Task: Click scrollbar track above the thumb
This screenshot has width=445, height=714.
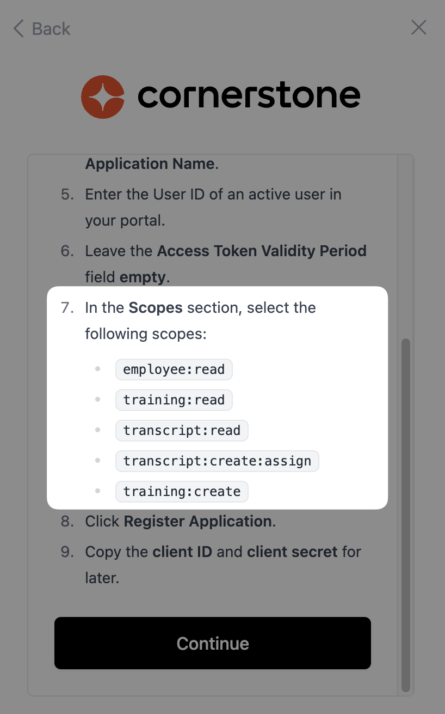Action: 405,245
